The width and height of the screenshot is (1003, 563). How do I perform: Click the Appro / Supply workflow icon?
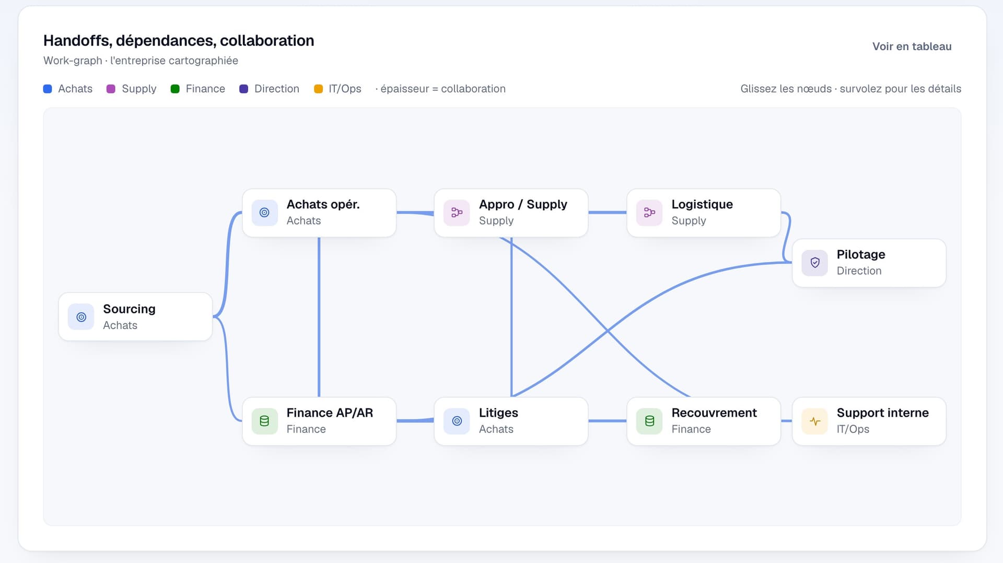457,213
